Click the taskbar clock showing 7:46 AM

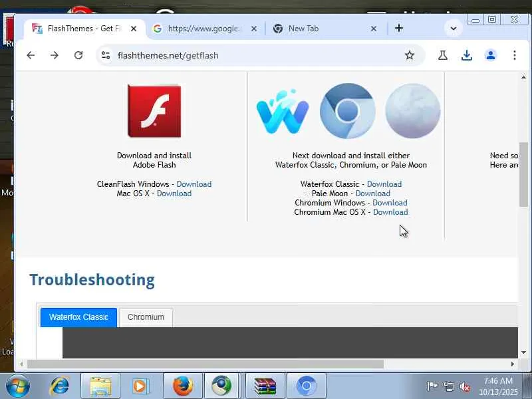click(x=498, y=381)
